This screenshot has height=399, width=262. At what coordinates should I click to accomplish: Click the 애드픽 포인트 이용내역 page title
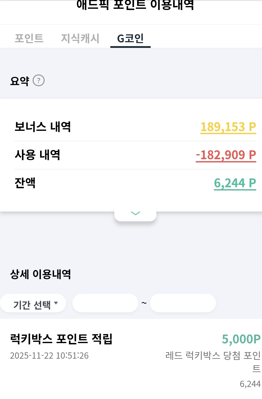click(x=135, y=5)
